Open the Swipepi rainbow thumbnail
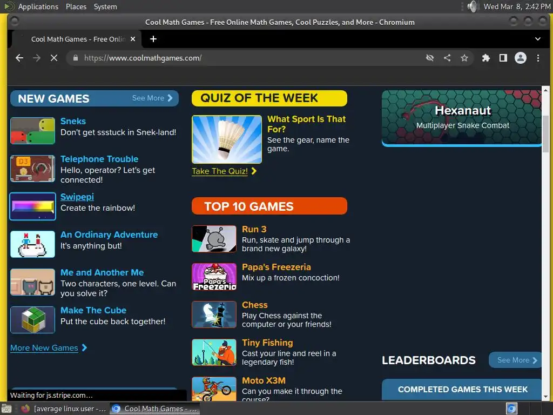 point(32,206)
